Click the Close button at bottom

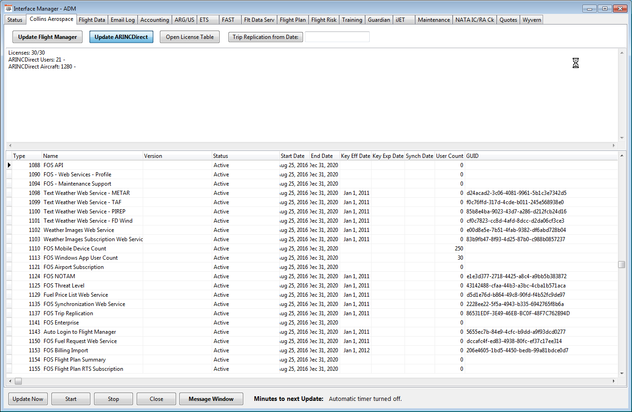coord(156,399)
